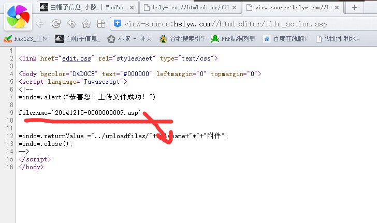Click the blue shield icon in address bar

tap(118, 24)
